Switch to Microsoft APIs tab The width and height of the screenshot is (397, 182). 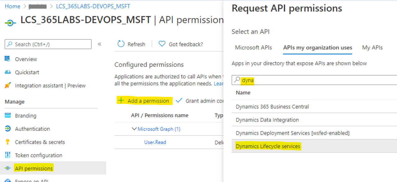point(253,48)
